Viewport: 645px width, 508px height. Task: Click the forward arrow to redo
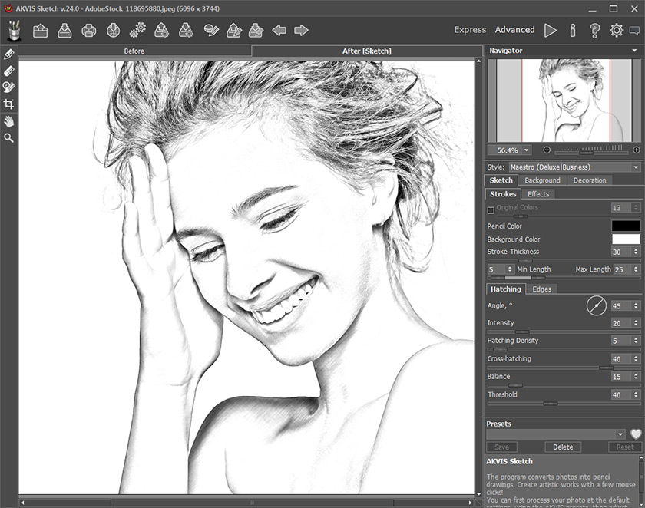click(301, 30)
